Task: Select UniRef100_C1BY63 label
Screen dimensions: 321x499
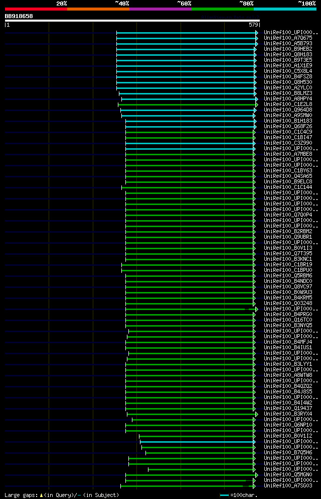Action: click(x=288, y=170)
